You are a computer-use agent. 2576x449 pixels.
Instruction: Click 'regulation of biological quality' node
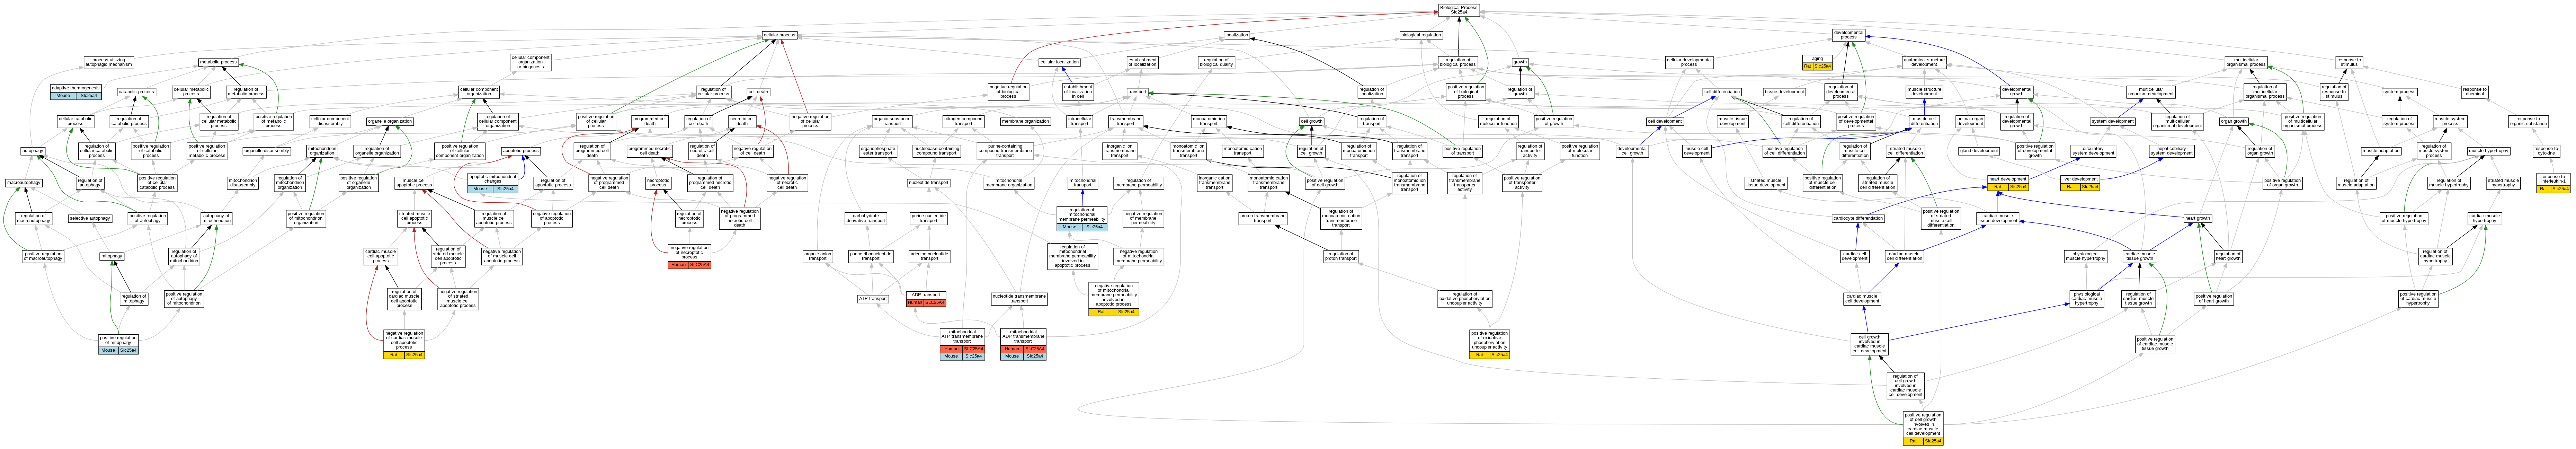[x=1216, y=62]
